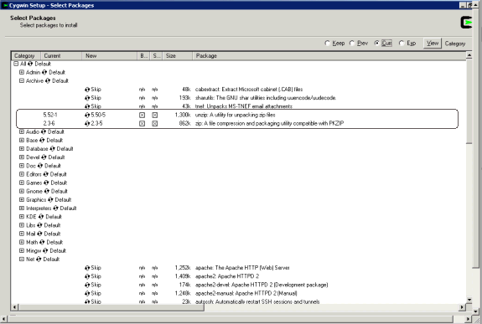Viewport: 482px width, 324px height.
Task: Click scroll-up arrow of package list
Action: [469, 55]
